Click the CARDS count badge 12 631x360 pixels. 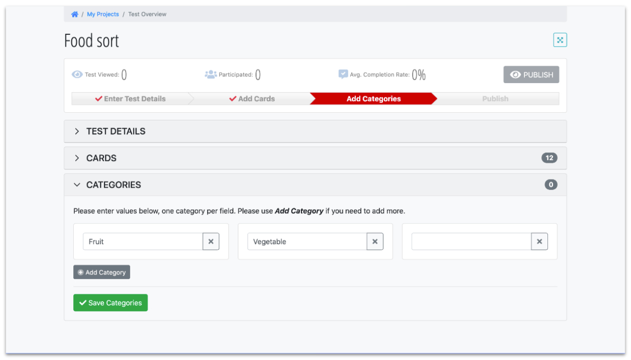click(549, 158)
